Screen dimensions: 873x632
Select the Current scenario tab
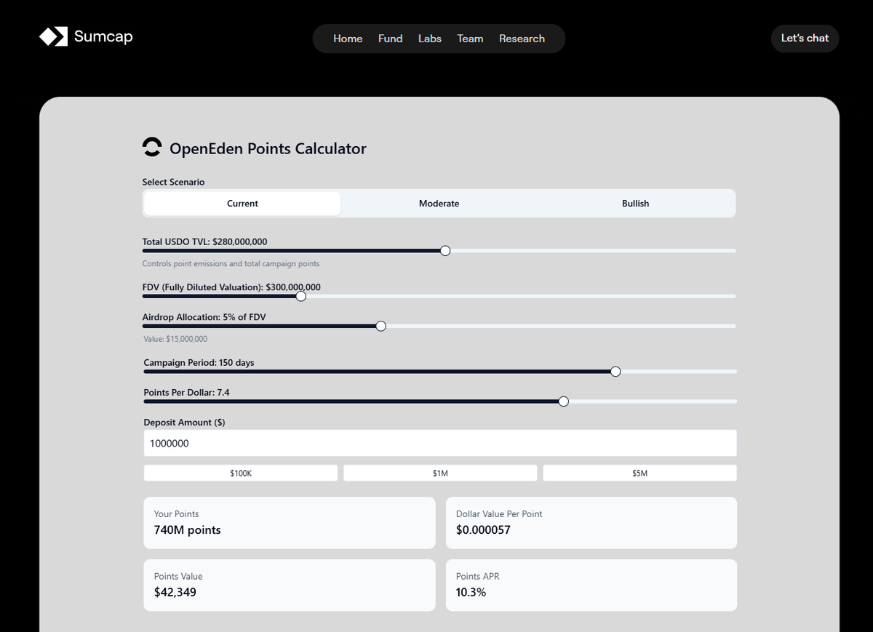(242, 204)
